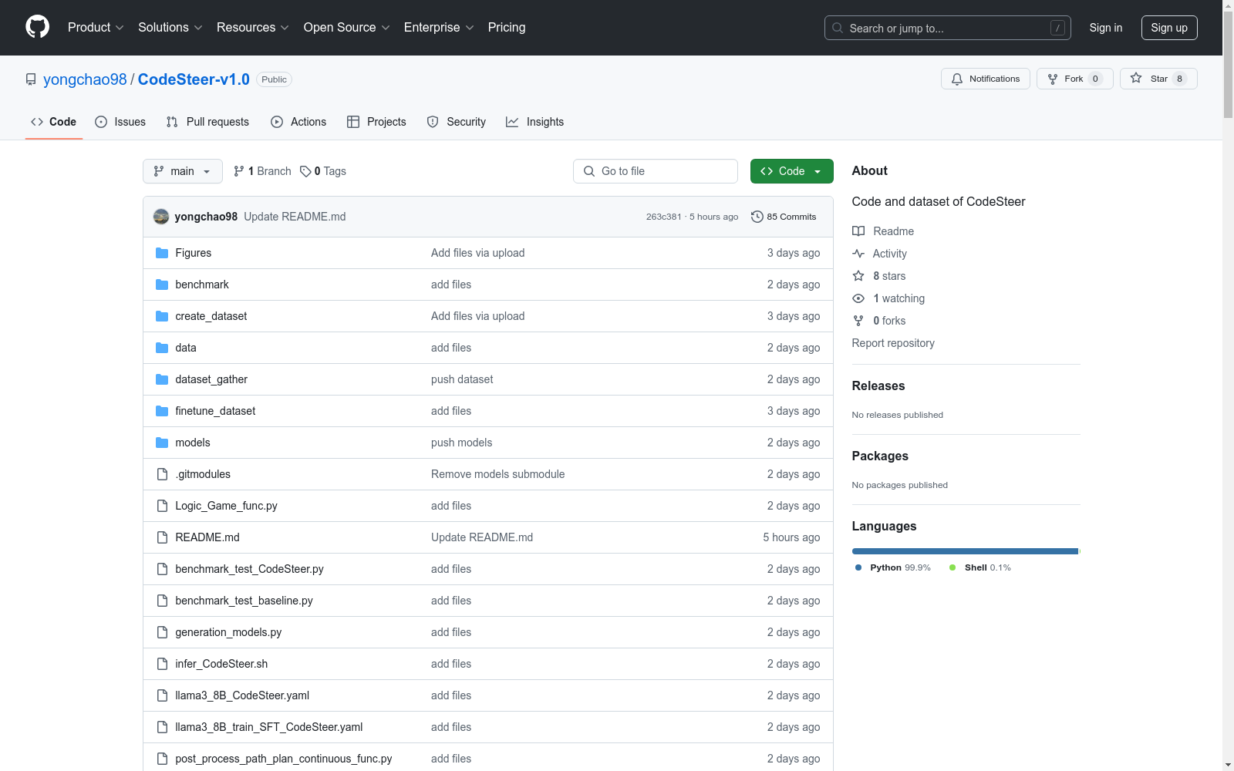This screenshot has width=1234, height=771.
Task: Open llama3_8B_train_SFT_CodeSteer.yaml file
Action: [x=268, y=727]
